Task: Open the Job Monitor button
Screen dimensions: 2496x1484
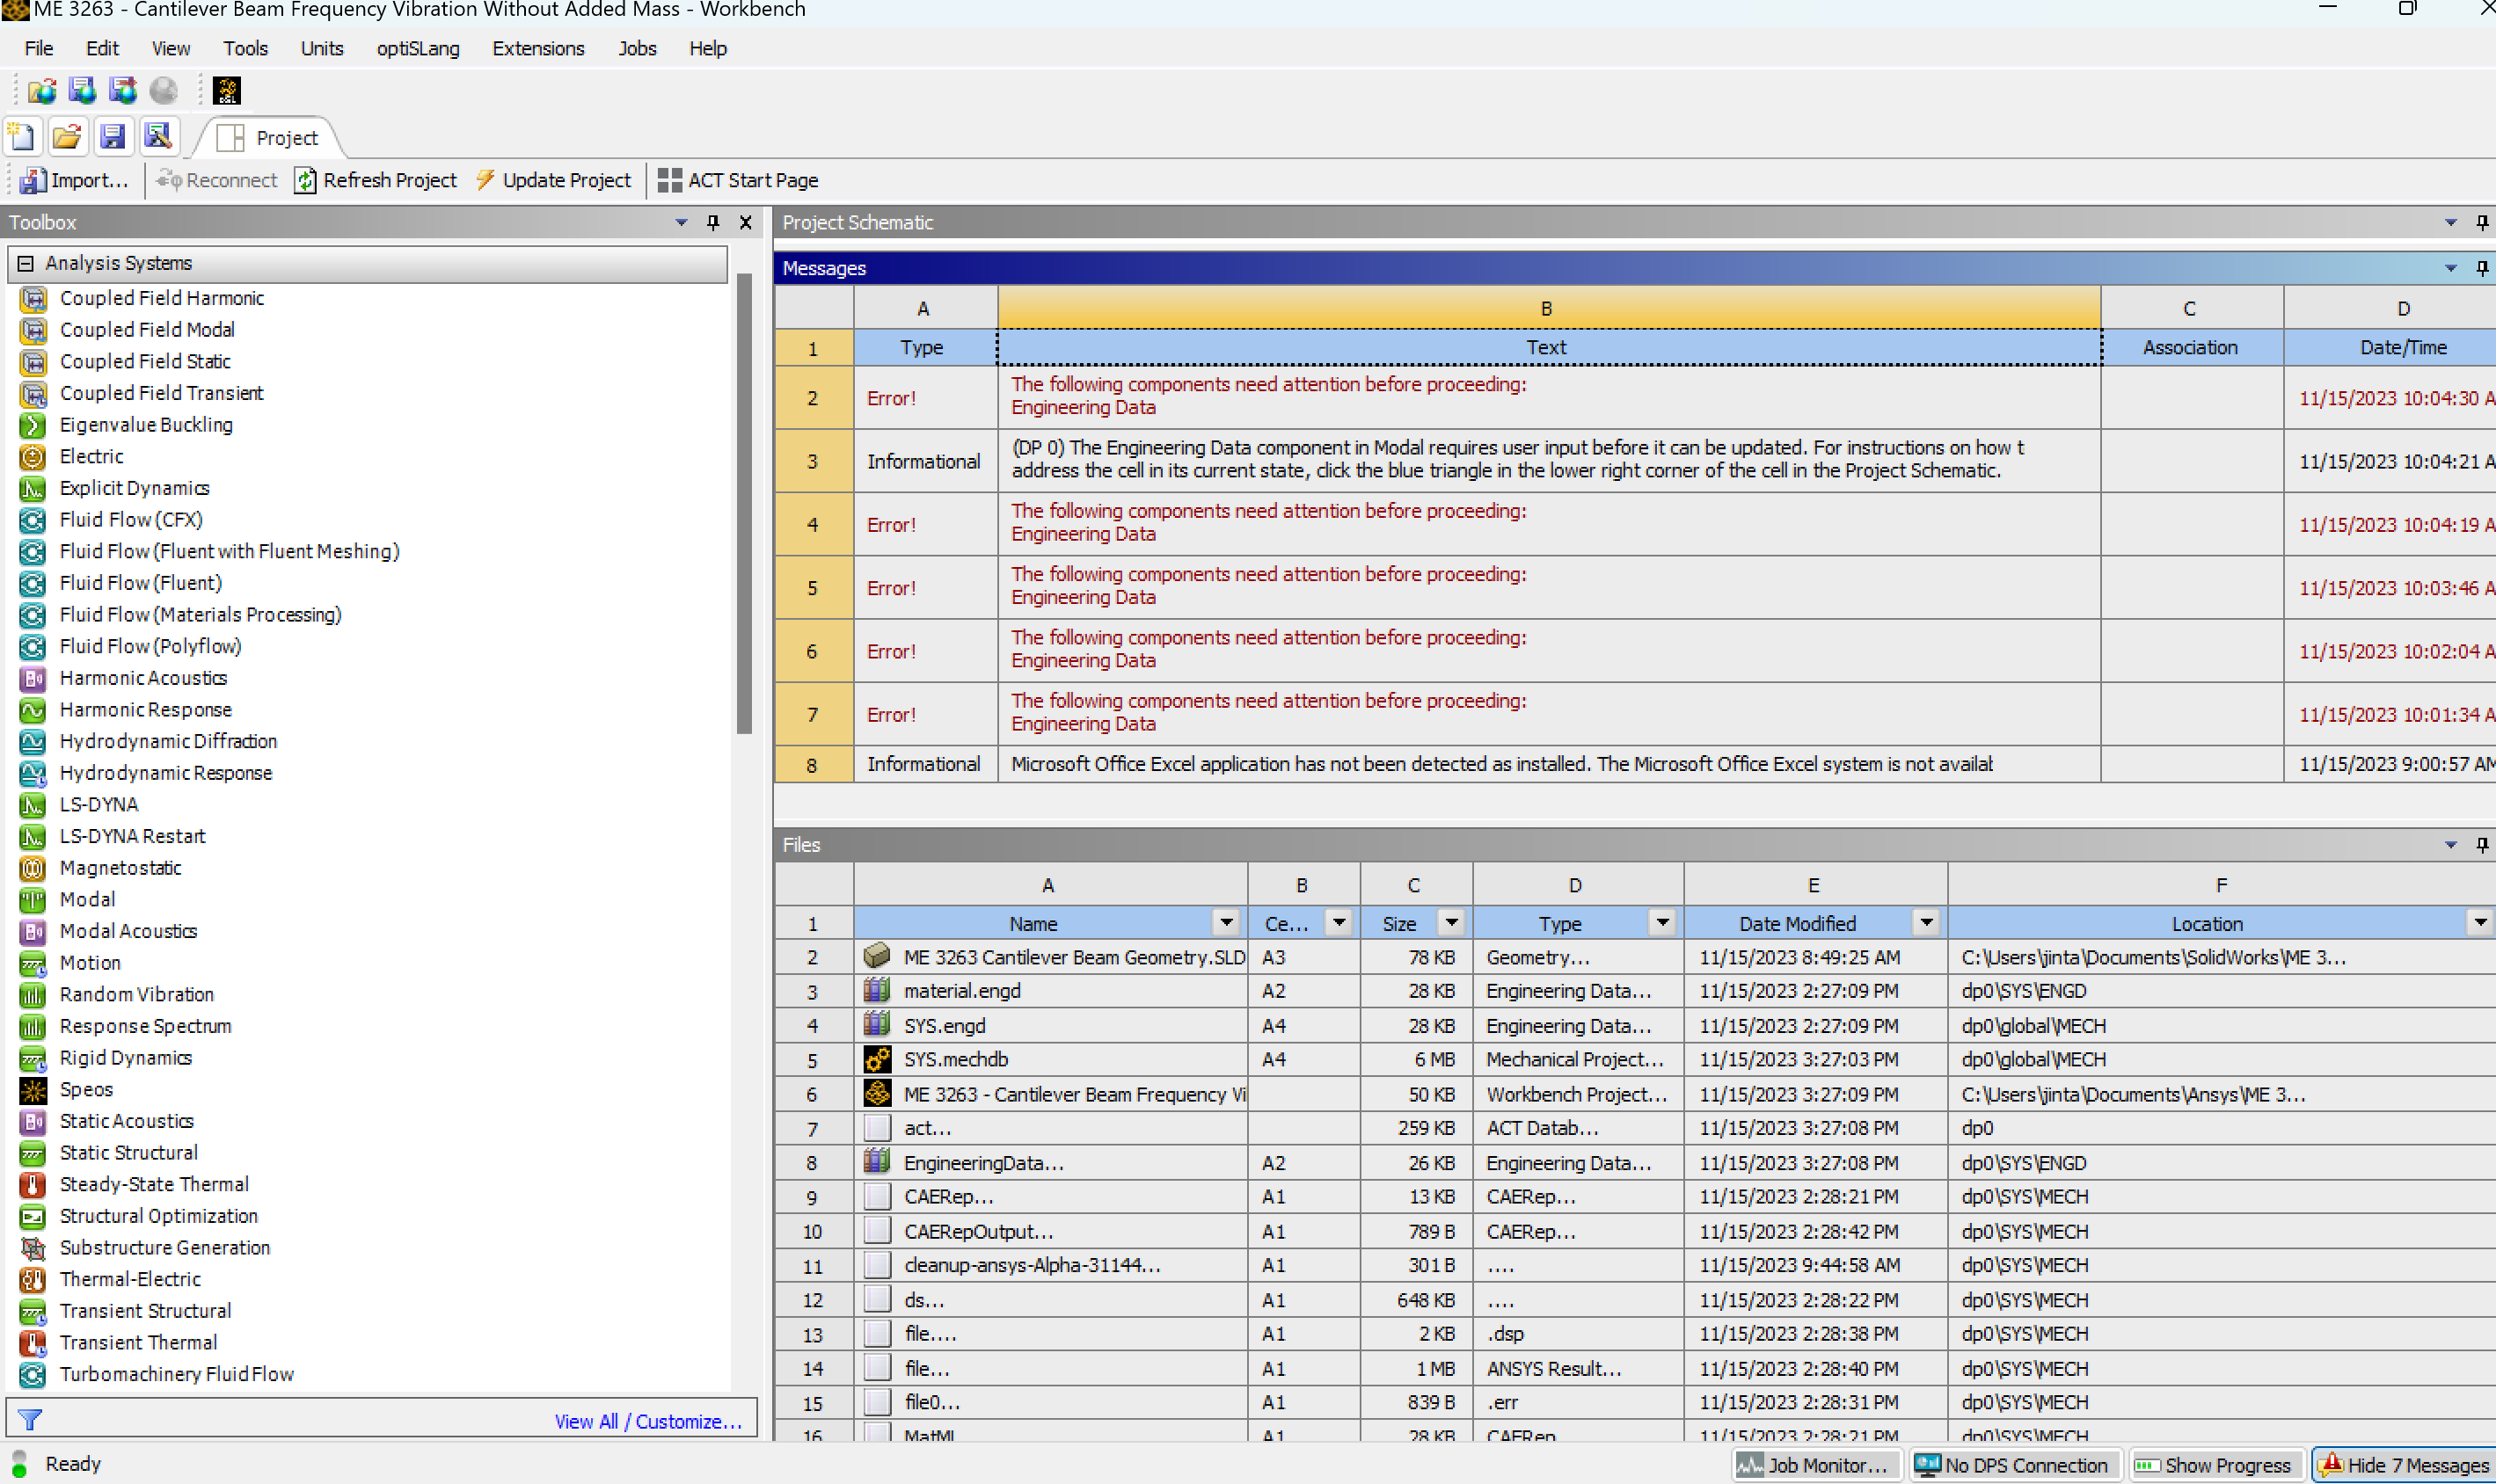Action: (1817, 1465)
